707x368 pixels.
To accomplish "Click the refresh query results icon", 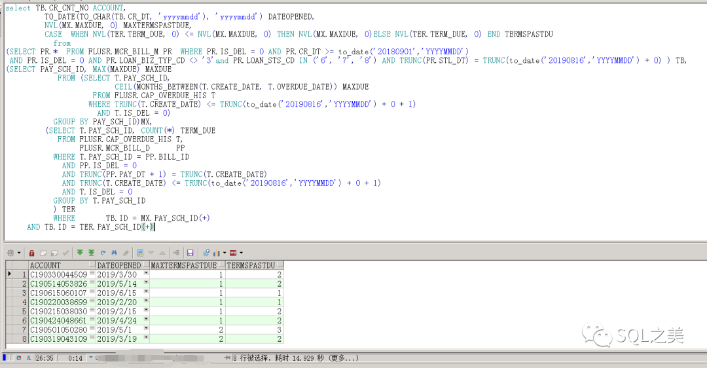I will 103,253.
